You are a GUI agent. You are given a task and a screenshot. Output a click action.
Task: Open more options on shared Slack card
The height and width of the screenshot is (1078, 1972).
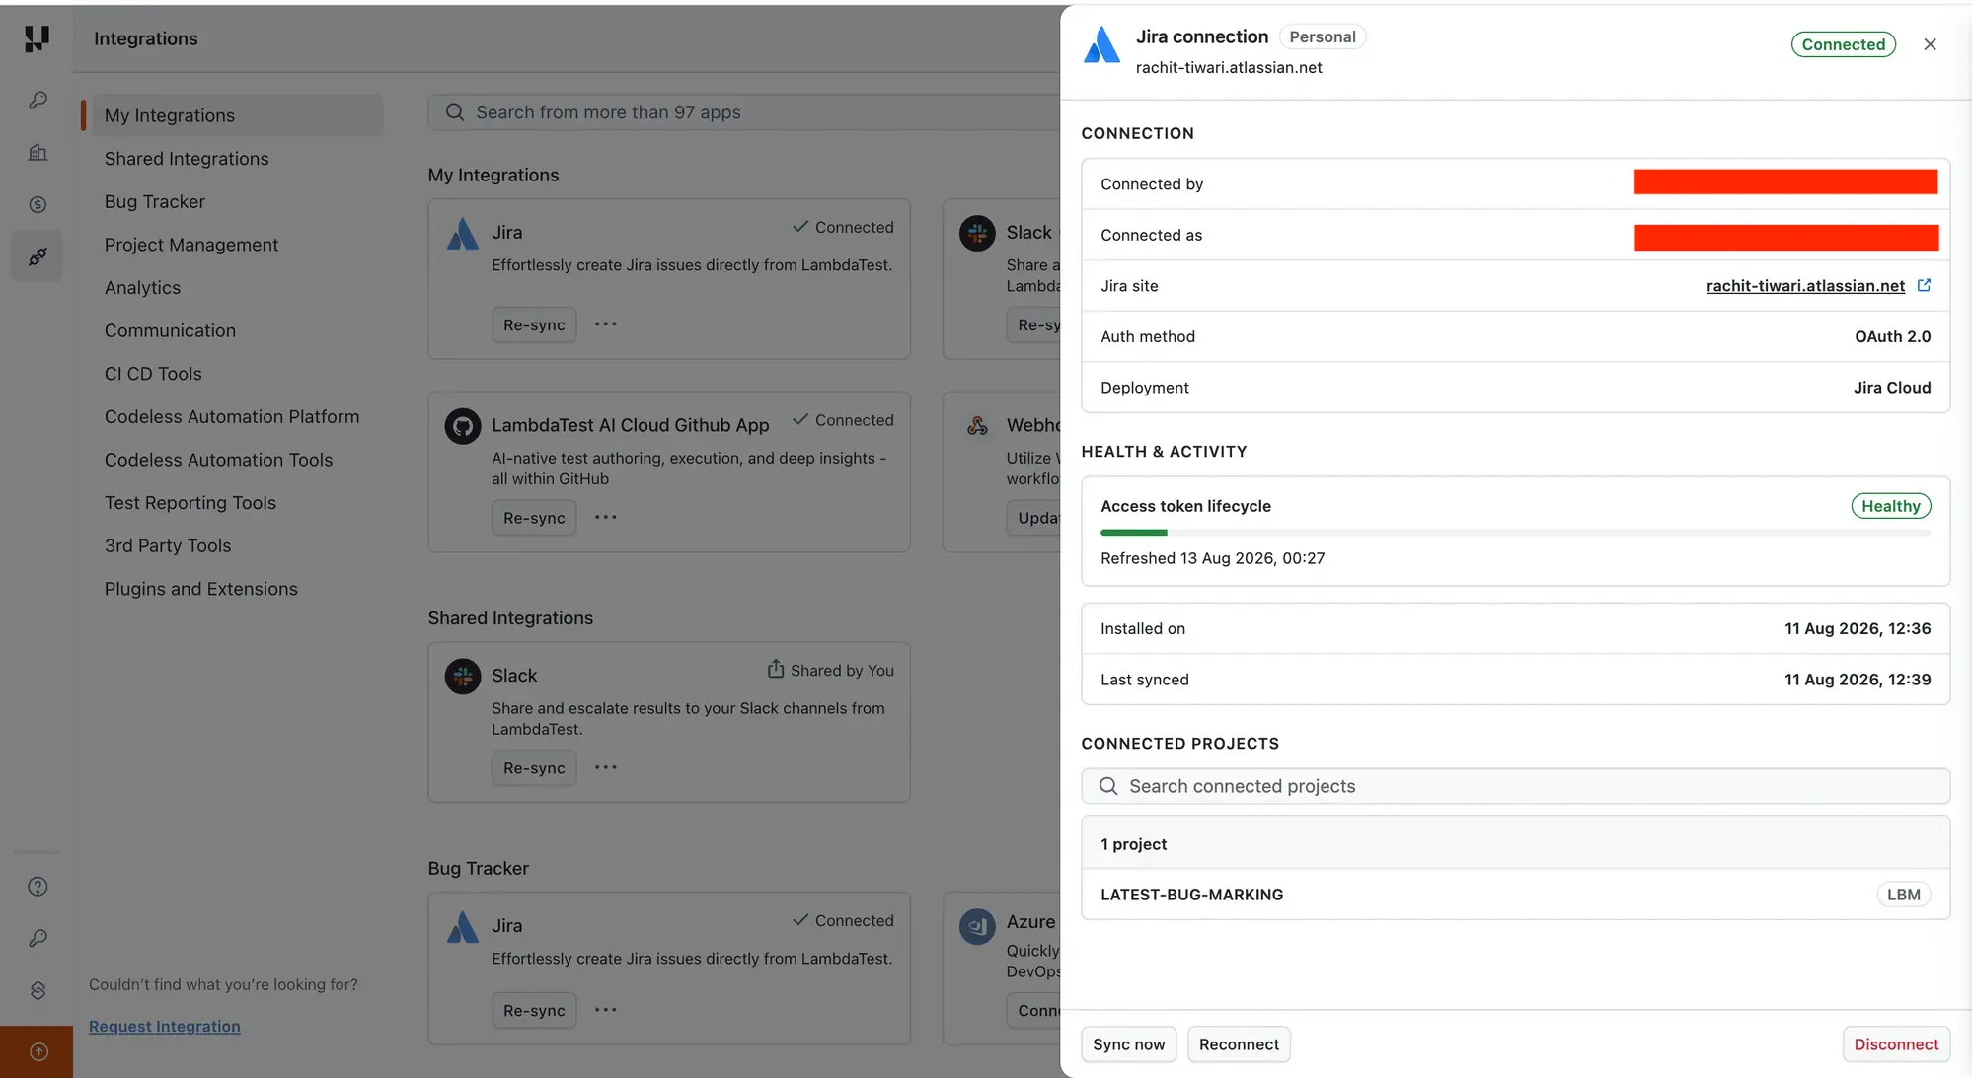coord(605,767)
